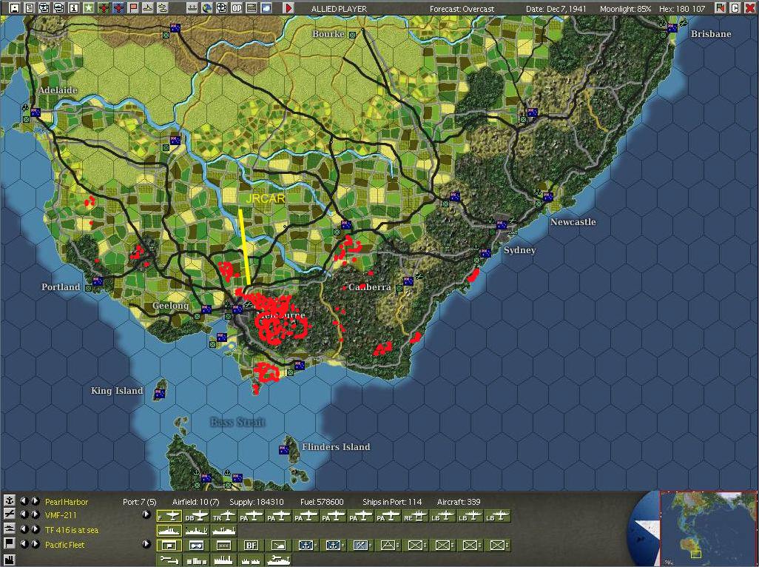This screenshot has height=567, width=759.
Task: Click the white star icon on the green background
Action: pos(89,7)
